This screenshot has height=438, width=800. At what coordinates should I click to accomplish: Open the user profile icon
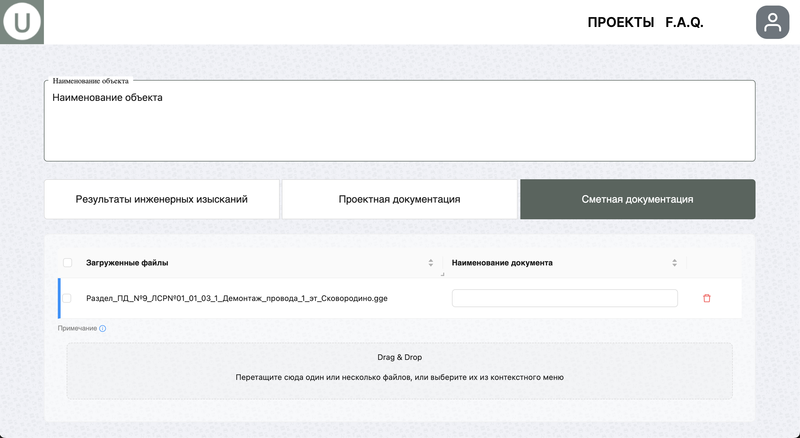(x=772, y=22)
